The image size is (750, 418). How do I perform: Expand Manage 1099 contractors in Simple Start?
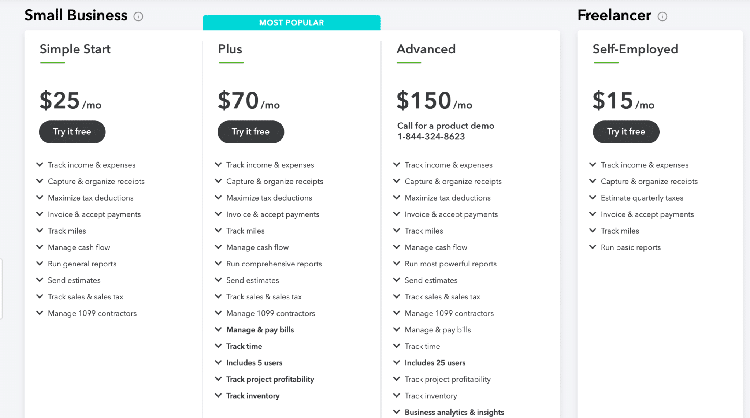(40, 313)
